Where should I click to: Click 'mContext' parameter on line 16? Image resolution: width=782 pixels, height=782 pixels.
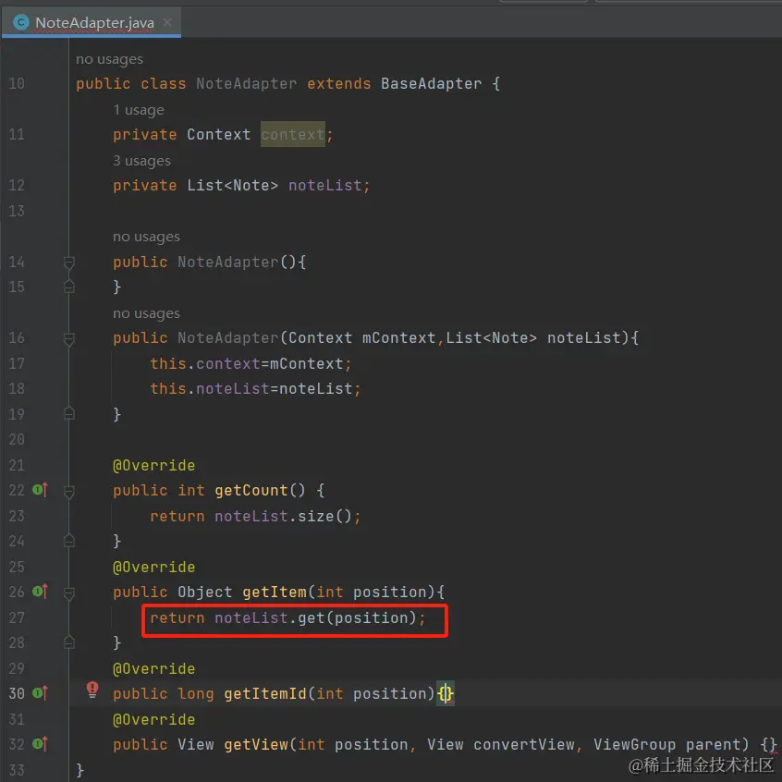tap(398, 337)
